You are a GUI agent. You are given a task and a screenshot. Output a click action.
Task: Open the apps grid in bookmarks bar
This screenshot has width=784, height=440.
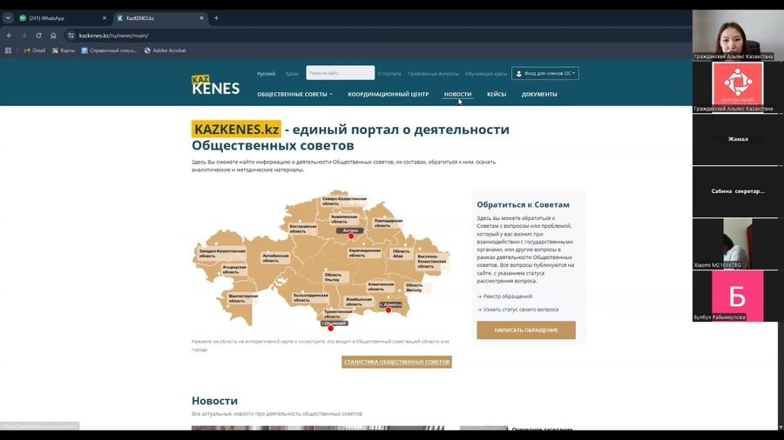pos(8,50)
